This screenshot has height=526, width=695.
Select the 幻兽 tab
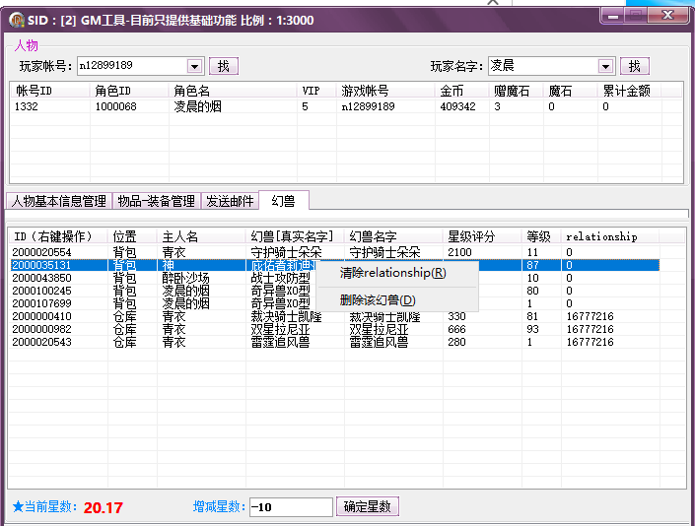[x=283, y=200]
